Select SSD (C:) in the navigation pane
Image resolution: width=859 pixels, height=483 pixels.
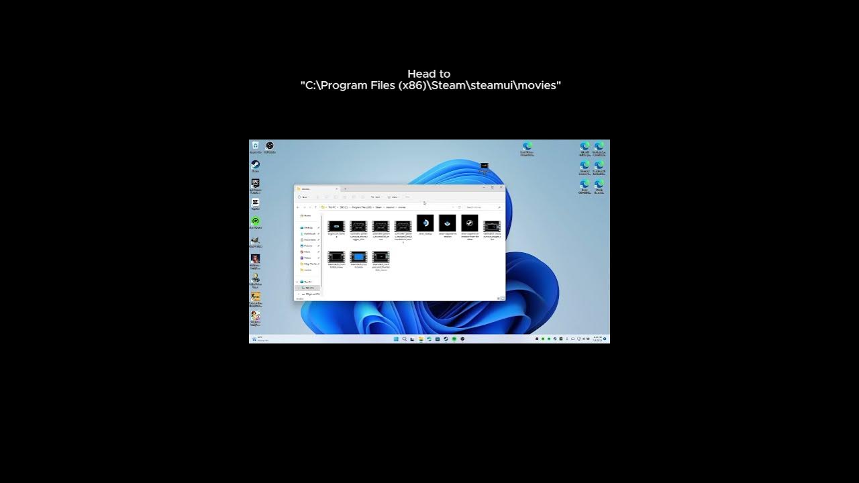pos(307,288)
